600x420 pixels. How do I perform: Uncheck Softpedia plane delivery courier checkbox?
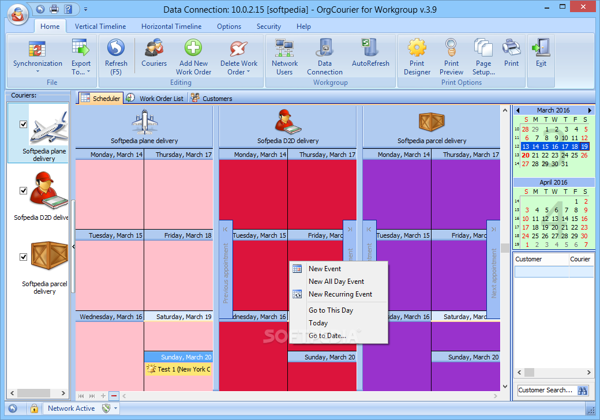point(23,124)
